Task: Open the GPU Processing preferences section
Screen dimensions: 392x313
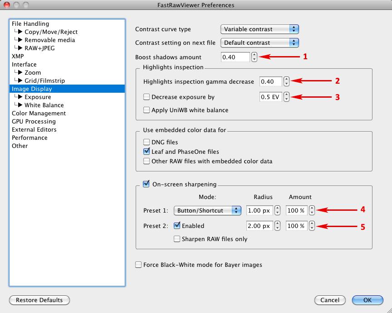Action: 34,121
